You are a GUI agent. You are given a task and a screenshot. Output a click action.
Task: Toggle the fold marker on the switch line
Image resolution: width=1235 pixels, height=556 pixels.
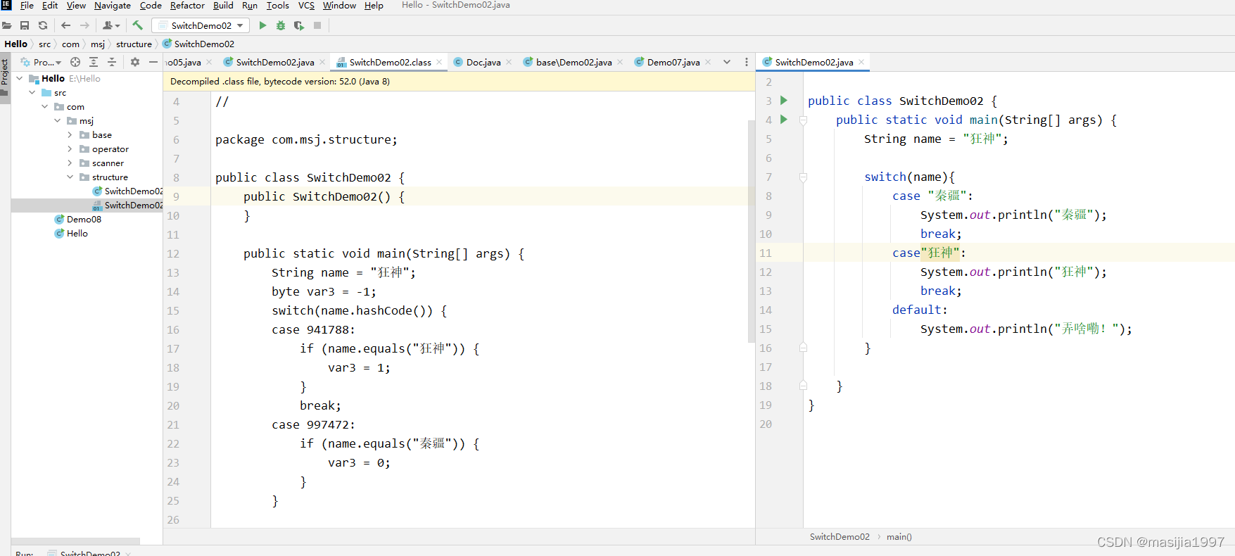pos(803,177)
